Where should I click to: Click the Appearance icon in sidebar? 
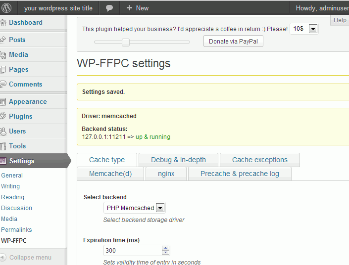(3, 101)
